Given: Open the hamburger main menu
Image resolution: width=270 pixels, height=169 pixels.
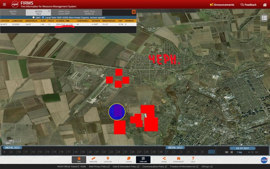Looking at the screenshot, I should tap(4, 4).
